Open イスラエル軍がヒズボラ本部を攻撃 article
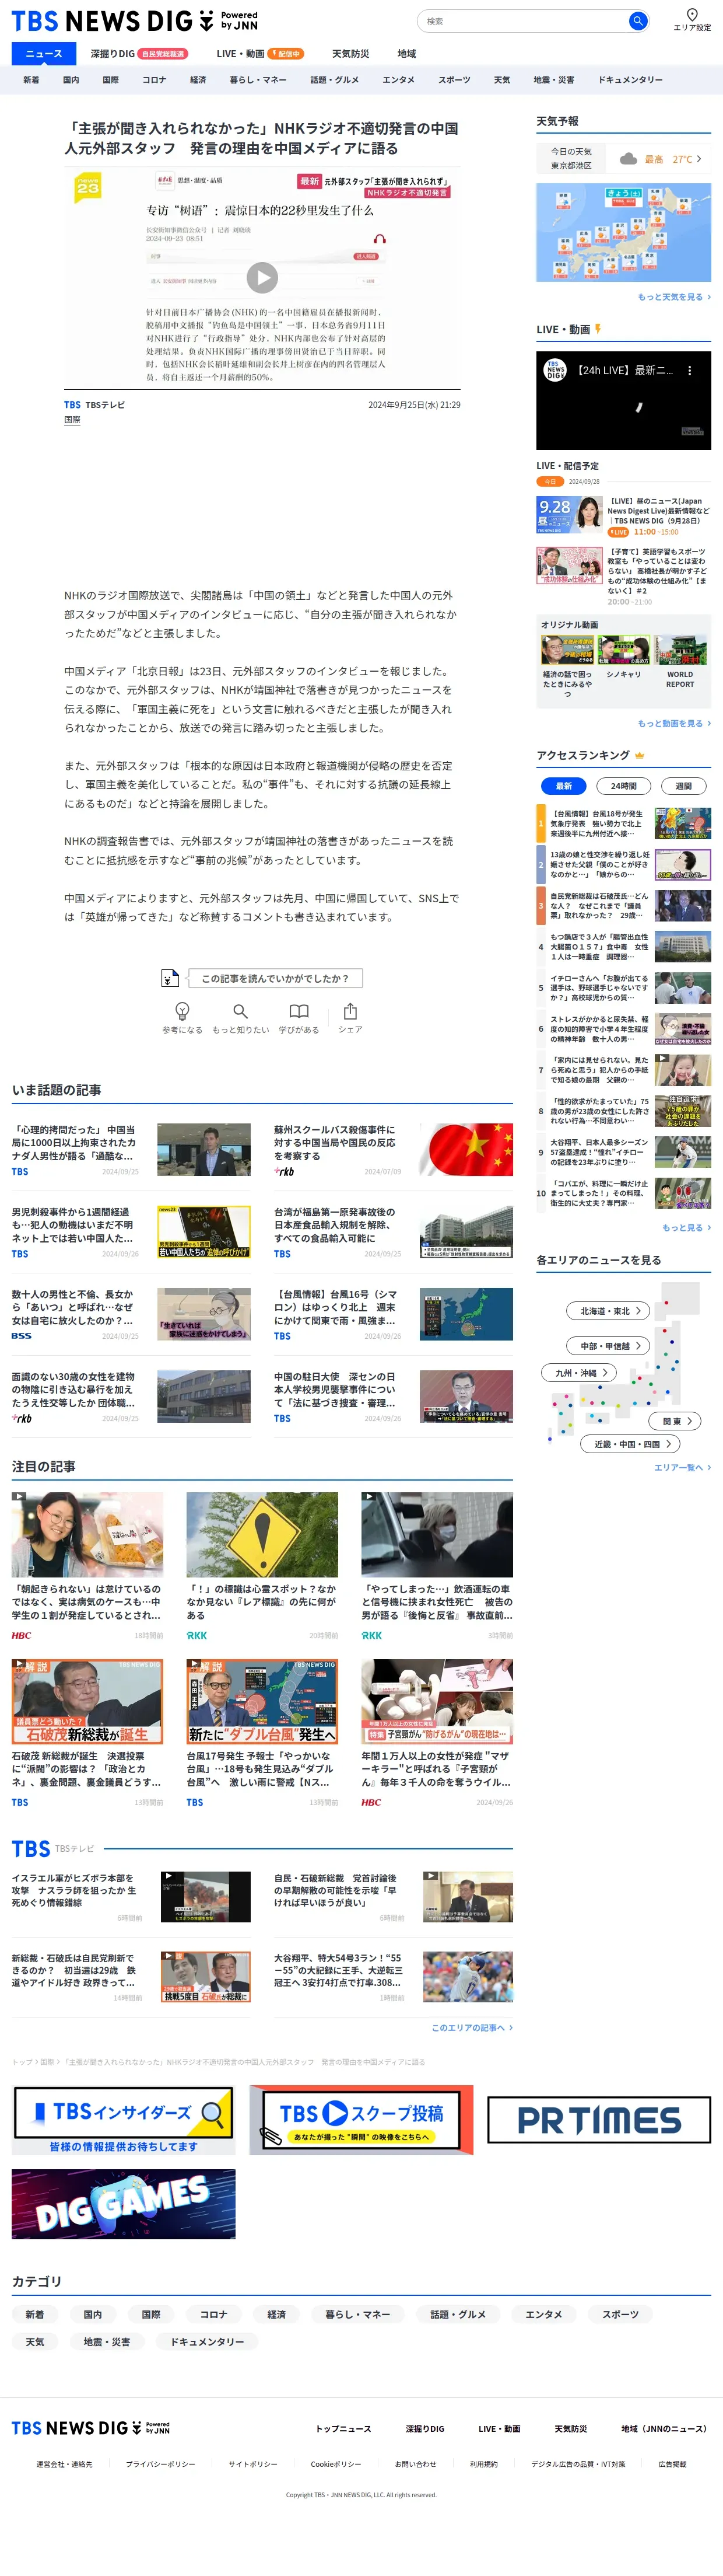Screen dimensions: 723x2576 (x=131, y=1897)
